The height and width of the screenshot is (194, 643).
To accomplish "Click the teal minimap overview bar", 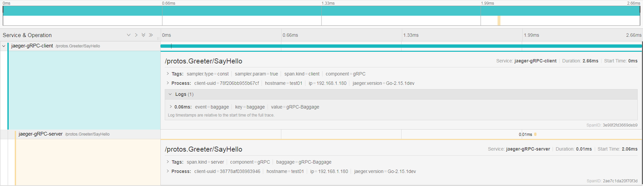I will click(321, 11).
